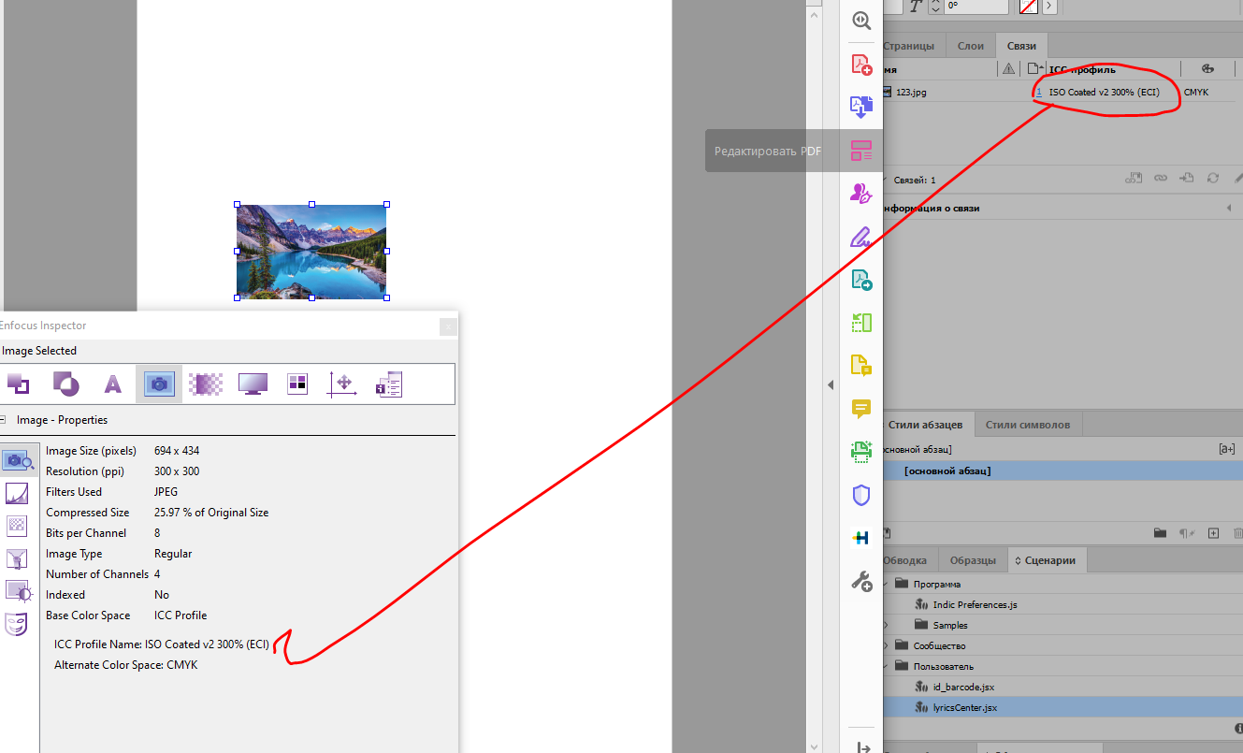
Task: Create a new paragraph style
Action: pos(1213,533)
